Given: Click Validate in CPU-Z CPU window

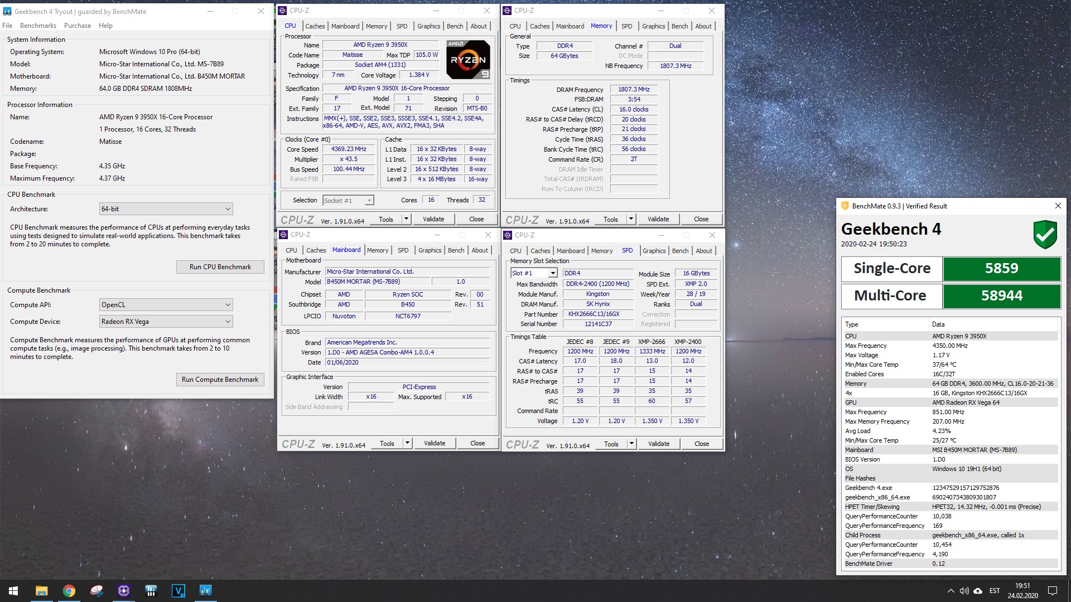Looking at the screenshot, I should pyautogui.click(x=433, y=219).
